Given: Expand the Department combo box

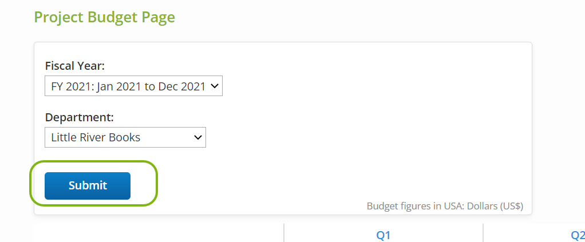Looking at the screenshot, I should (125, 137).
